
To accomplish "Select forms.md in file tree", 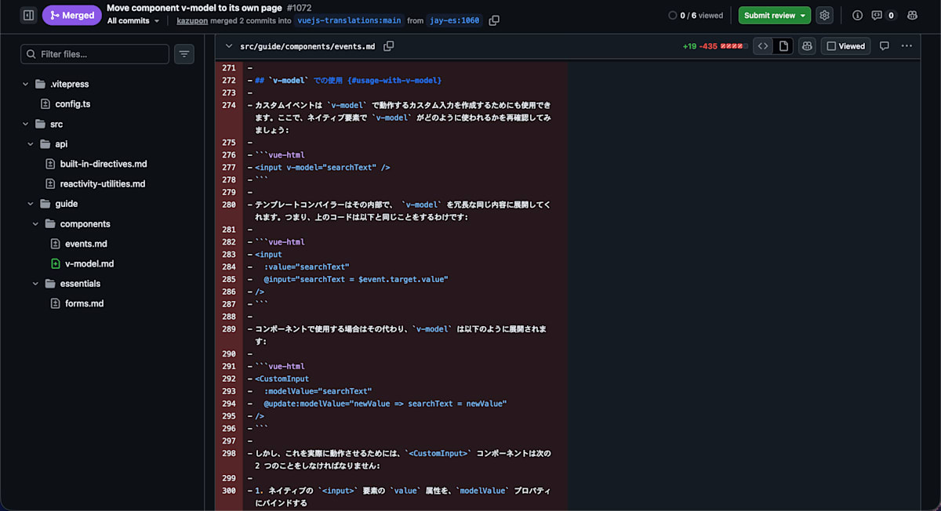I will pos(84,304).
